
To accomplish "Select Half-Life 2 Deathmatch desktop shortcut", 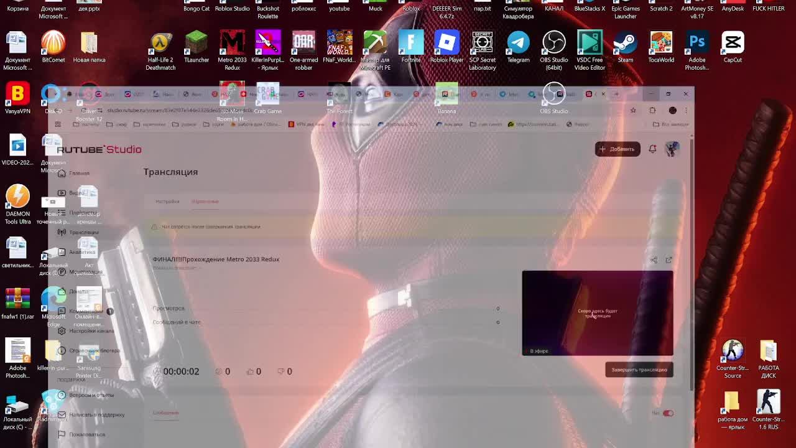I will coord(160,51).
